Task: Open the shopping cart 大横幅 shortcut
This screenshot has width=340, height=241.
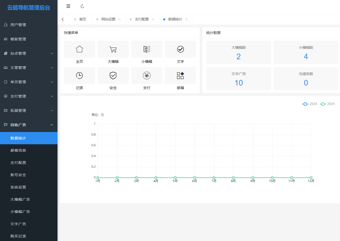Action: pyautogui.click(x=113, y=49)
